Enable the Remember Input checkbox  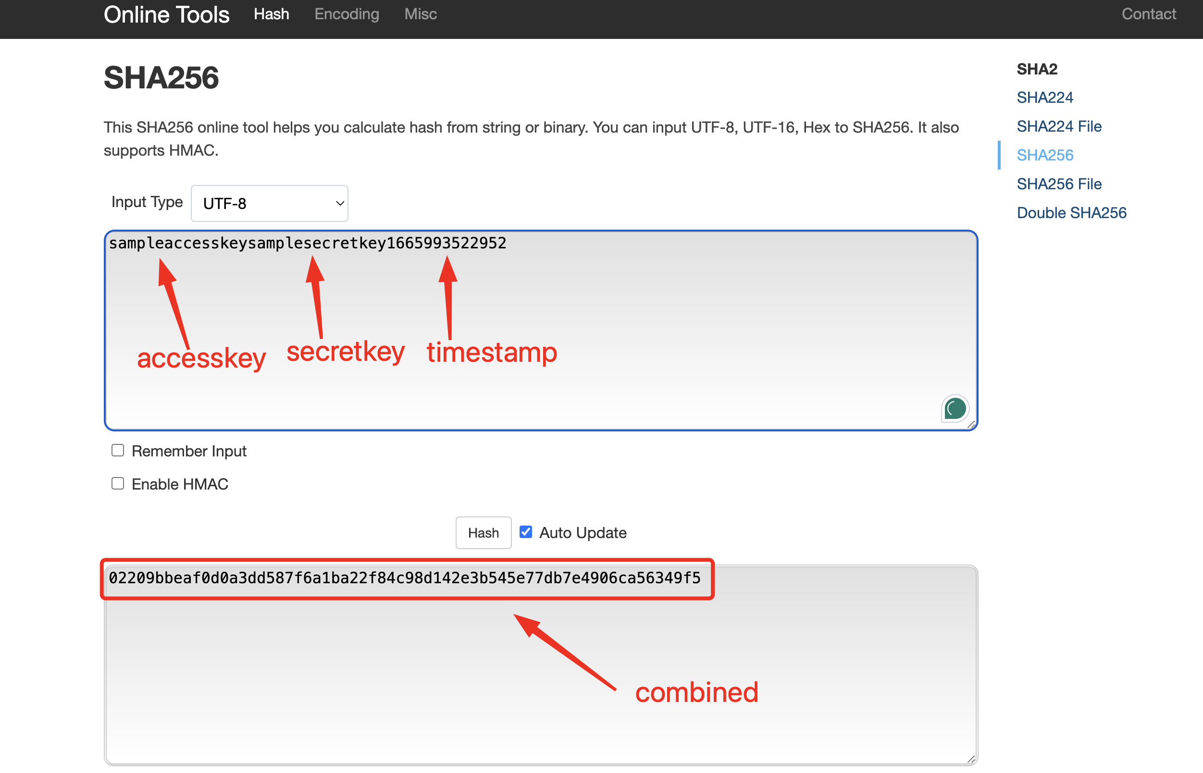(x=117, y=450)
